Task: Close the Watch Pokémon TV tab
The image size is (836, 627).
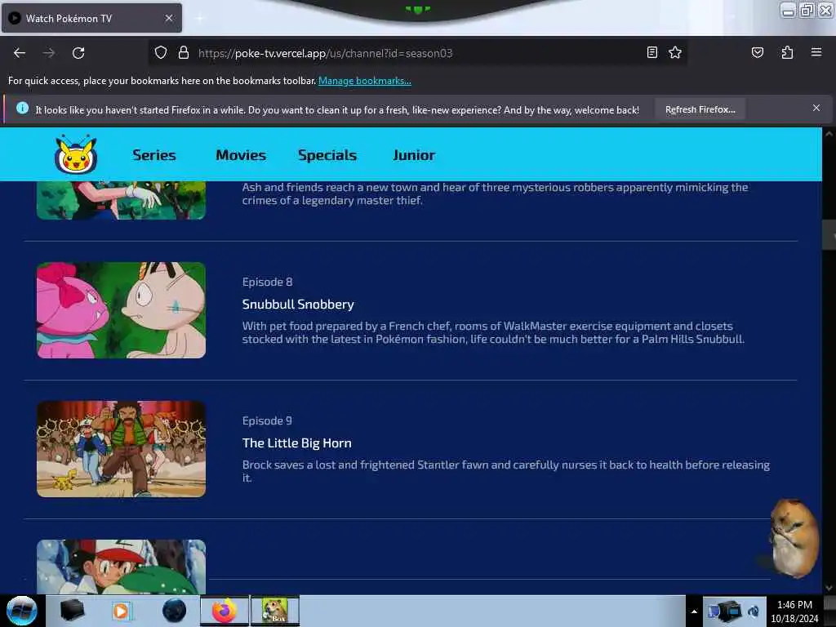Action: click(169, 18)
